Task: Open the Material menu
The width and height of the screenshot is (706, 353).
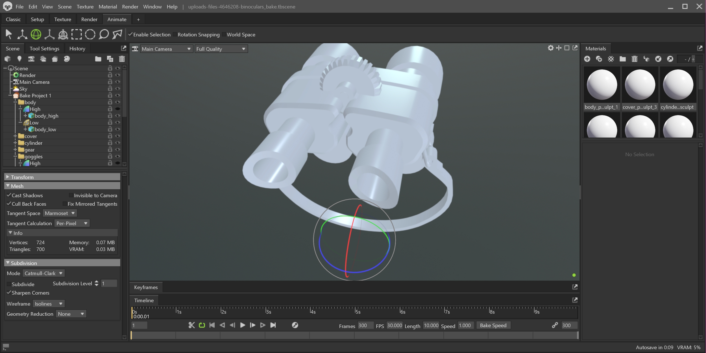Action: [x=108, y=6]
